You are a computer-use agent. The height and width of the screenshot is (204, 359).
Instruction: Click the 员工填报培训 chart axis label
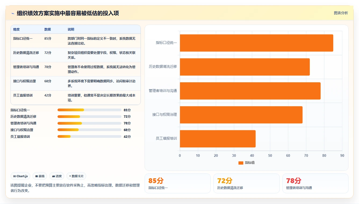(x=166, y=138)
